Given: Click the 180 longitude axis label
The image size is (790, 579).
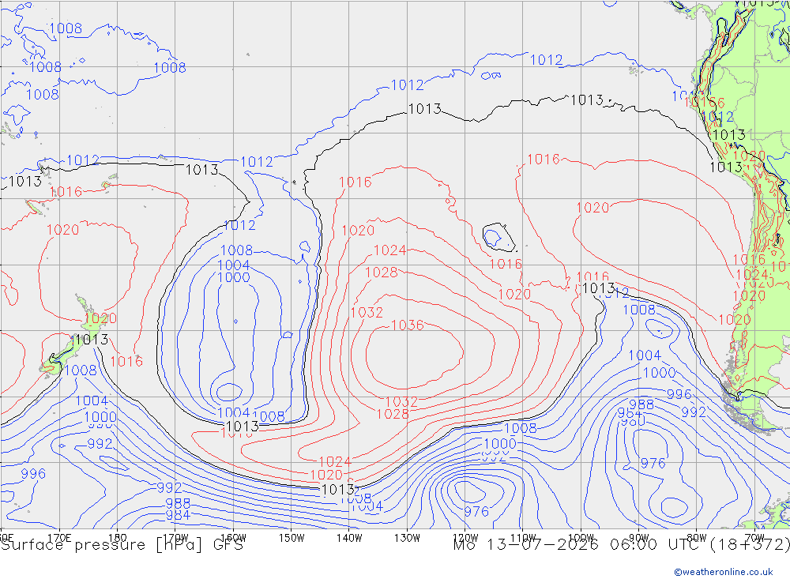Looking at the screenshot, I should point(118,538).
